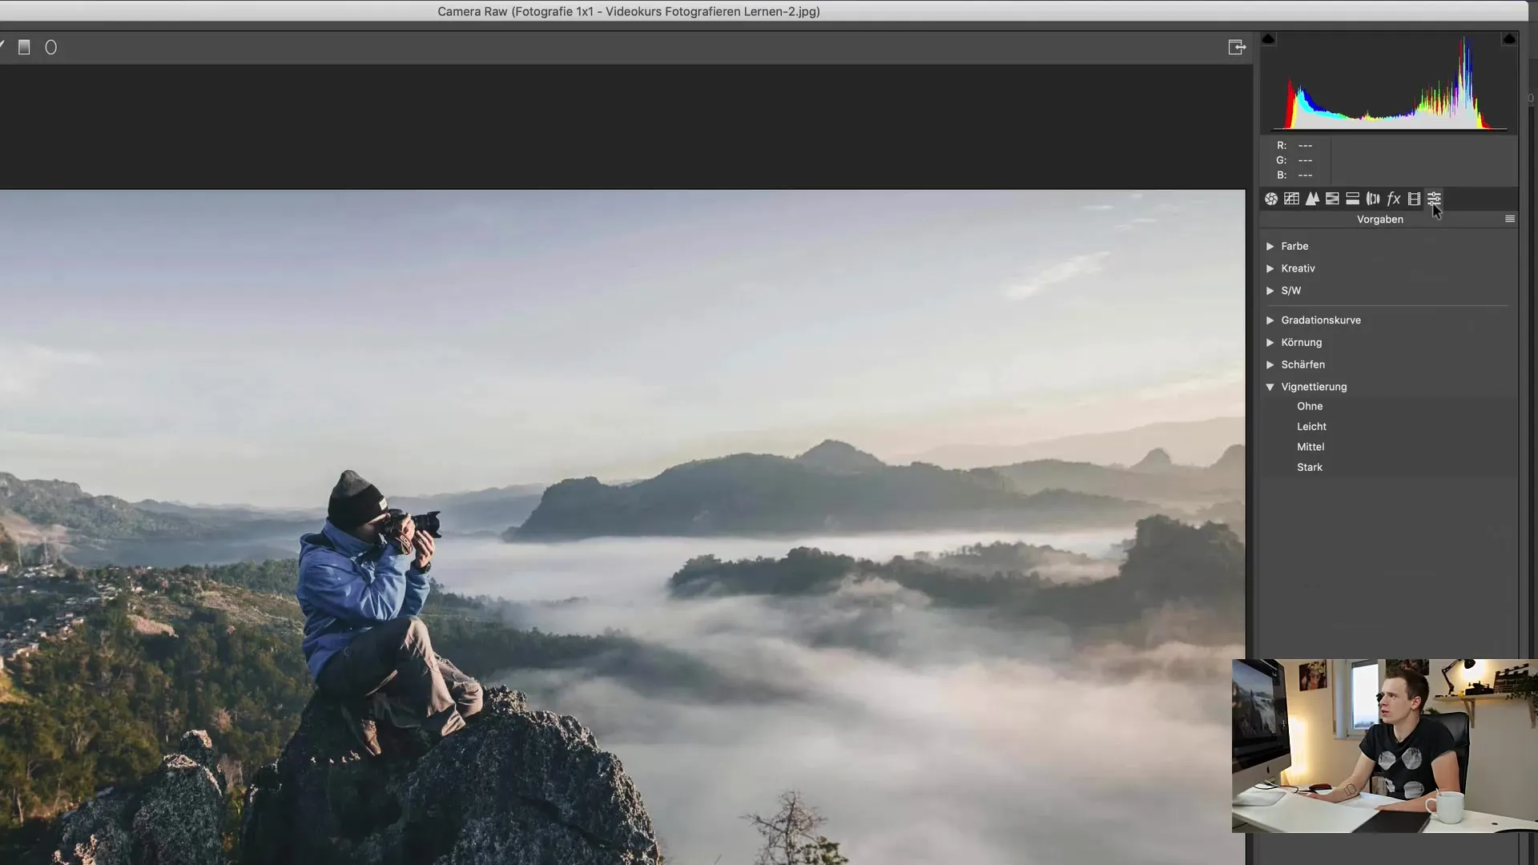Select the Radial Filter tool
Screen dimensions: 1538x865
tap(50, 48)
